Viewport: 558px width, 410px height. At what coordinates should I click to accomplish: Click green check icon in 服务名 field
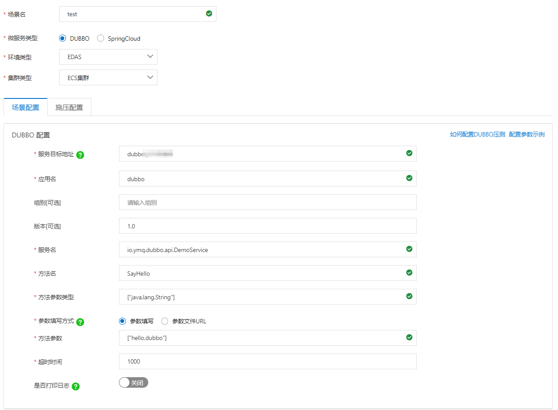click(x=409, y=249)
